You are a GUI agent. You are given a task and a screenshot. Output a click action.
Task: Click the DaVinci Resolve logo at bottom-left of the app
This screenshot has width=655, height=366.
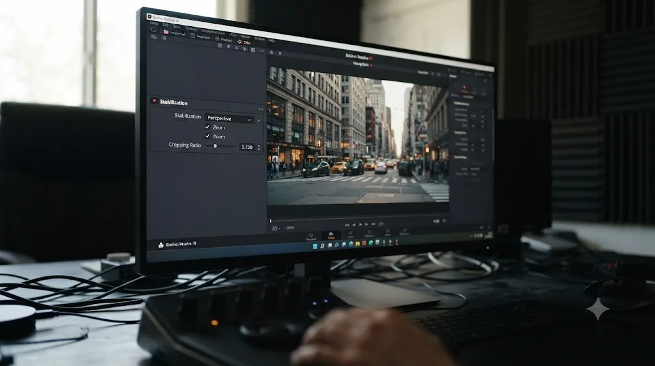pos(161,245)
